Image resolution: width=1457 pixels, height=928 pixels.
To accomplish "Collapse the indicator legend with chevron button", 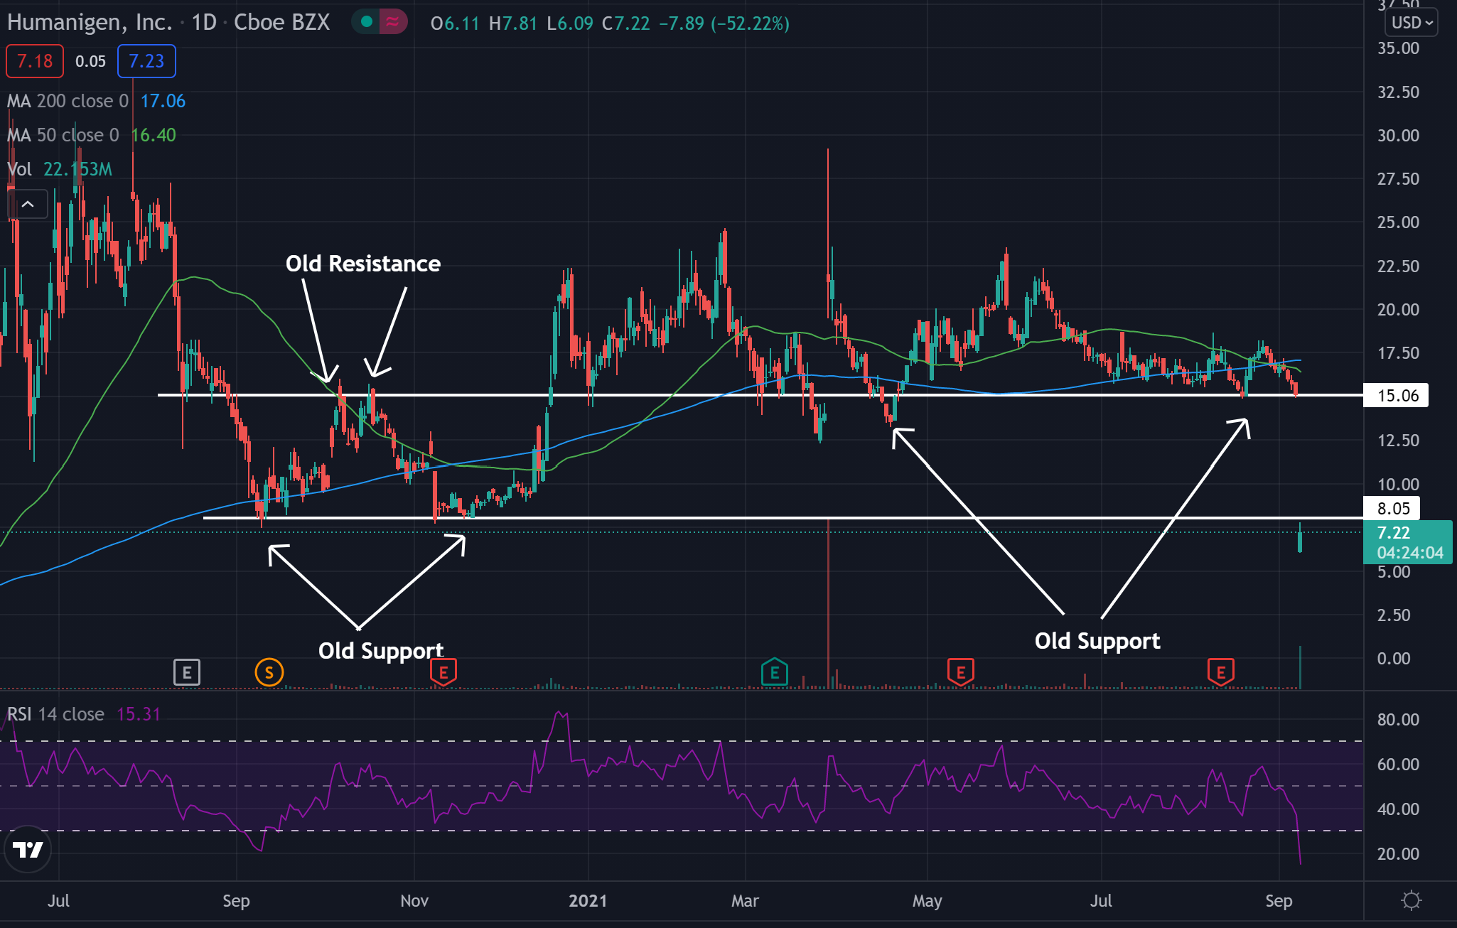I will (x=28, y=205).
